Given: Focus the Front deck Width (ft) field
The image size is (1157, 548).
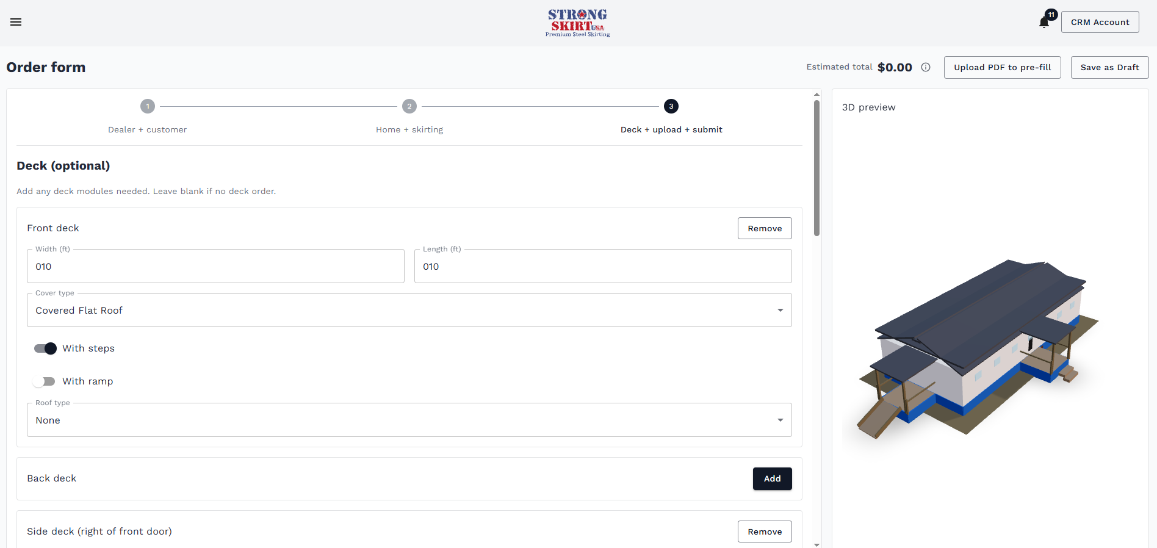Looking at the screenshot, I should pyautogui.click(x=215, y=266).
